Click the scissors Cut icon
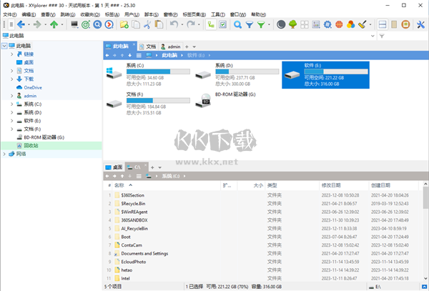The height and width of the screenshot is (291, 429). [147, 24]
